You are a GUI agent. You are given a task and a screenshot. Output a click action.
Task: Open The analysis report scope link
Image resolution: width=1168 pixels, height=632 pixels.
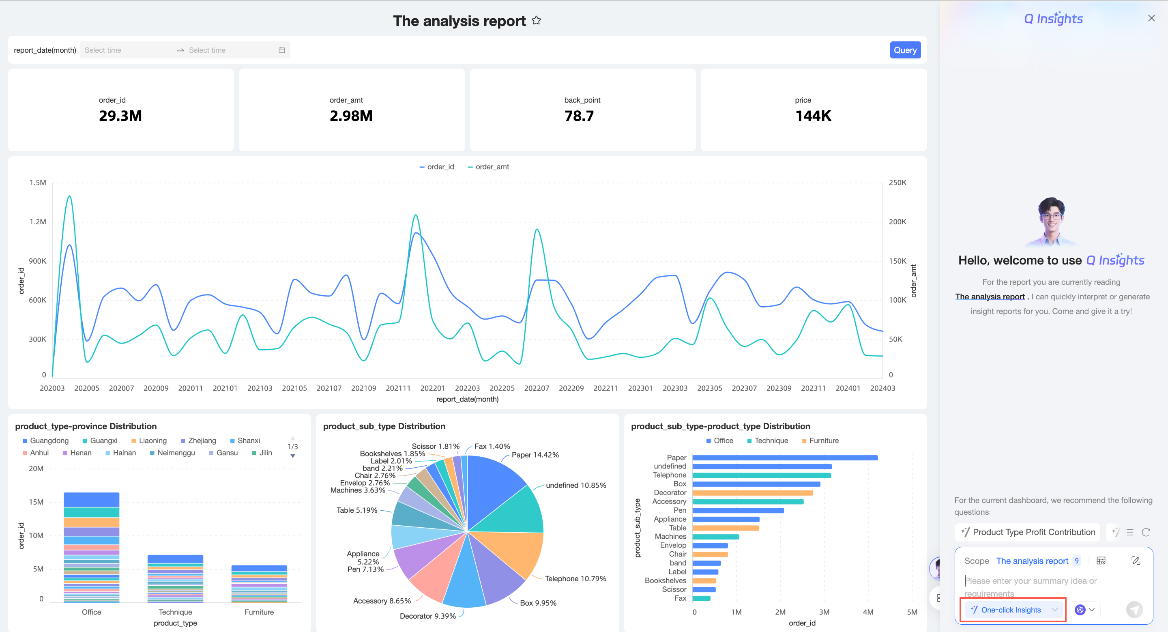1032,561
